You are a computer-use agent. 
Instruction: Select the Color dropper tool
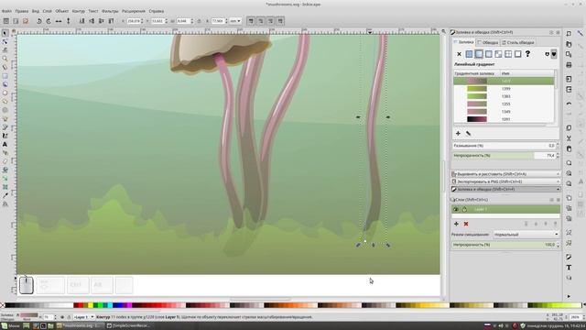(5, 195)
